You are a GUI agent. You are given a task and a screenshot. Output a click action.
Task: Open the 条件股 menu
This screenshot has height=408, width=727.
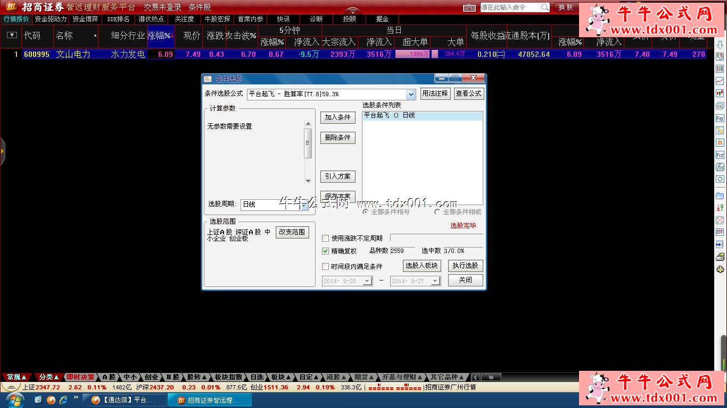tap(200, 7)
